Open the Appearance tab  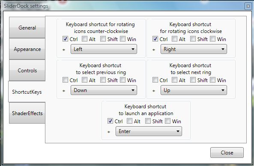pos(27,49)
